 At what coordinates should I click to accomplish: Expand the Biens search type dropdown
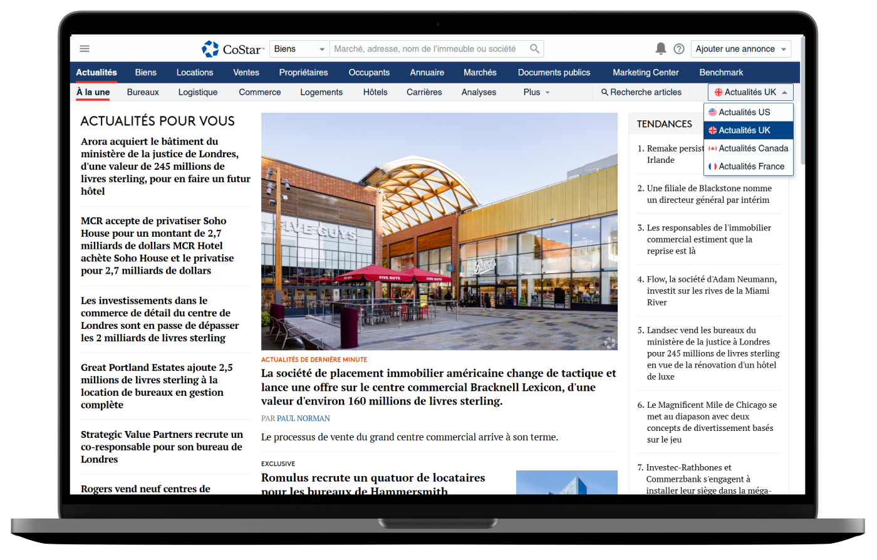point(299,49)
